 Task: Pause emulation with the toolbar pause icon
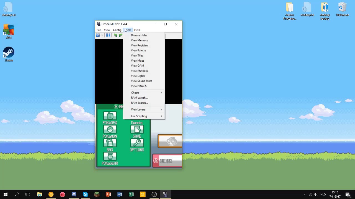(108, 35)
